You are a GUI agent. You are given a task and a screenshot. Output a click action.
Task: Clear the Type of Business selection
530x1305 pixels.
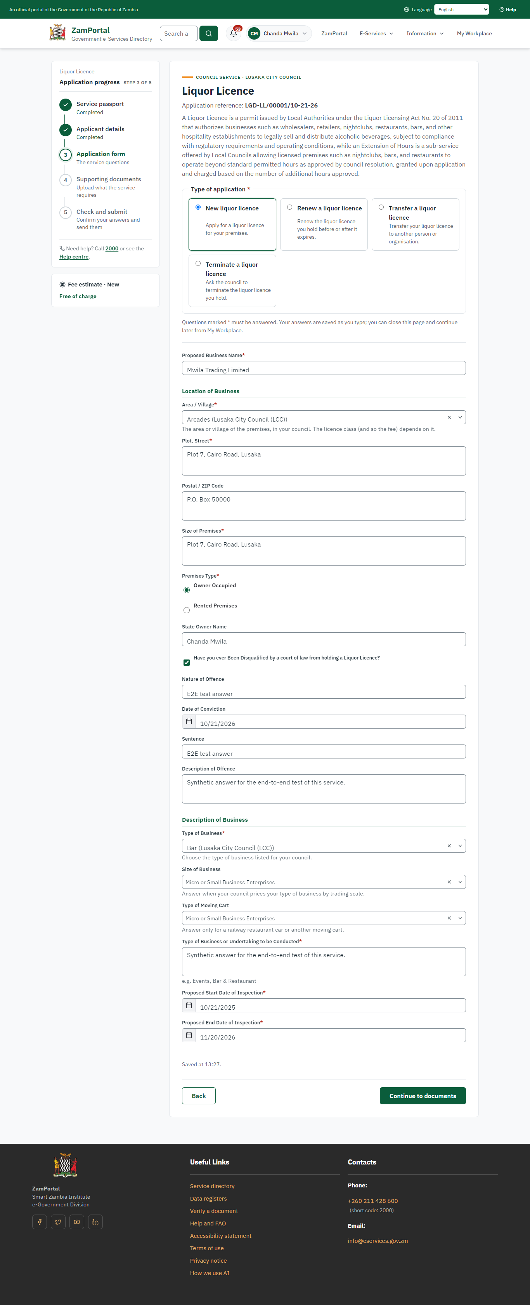coord(449,846)
